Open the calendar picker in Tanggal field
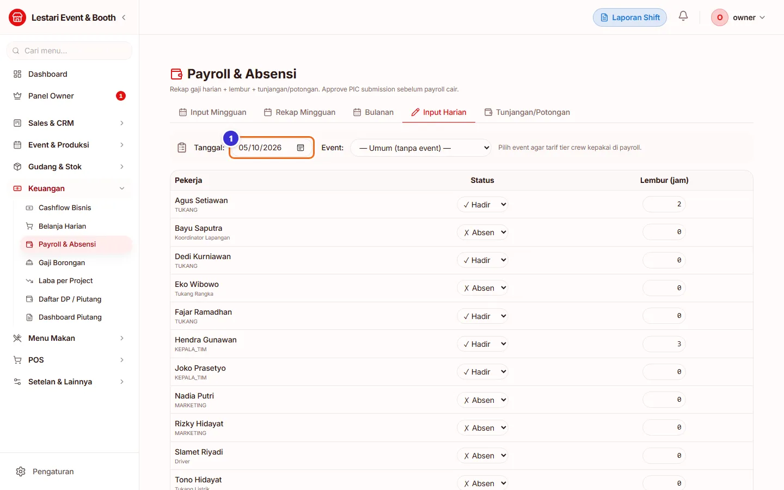This screenshot has height=490, width=784. click(x=301, y=148)
